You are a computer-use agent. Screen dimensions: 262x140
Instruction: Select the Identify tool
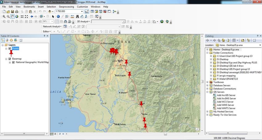(59, 16)
